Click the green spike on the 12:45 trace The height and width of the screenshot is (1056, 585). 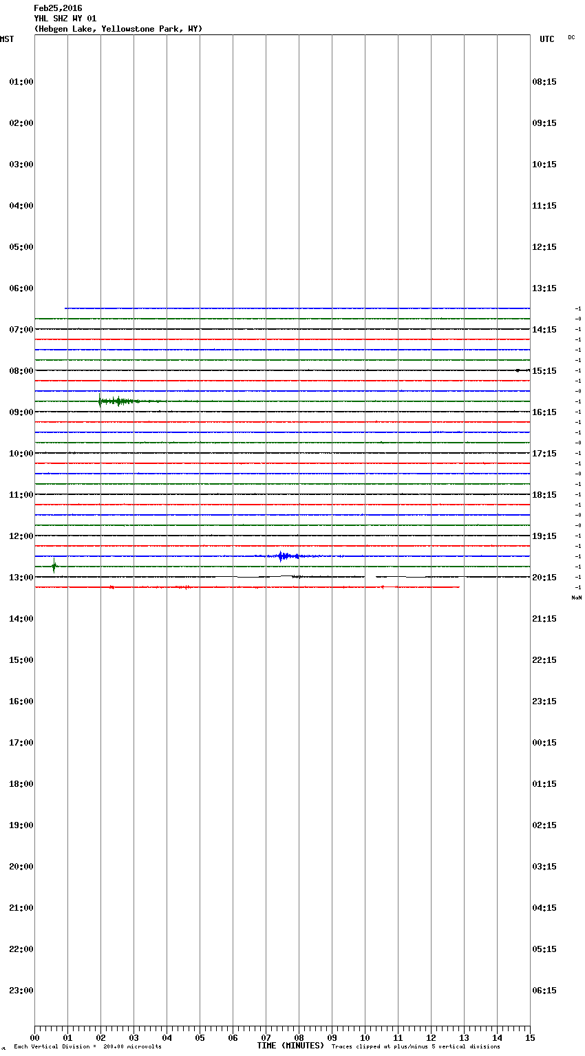(54, 567)
